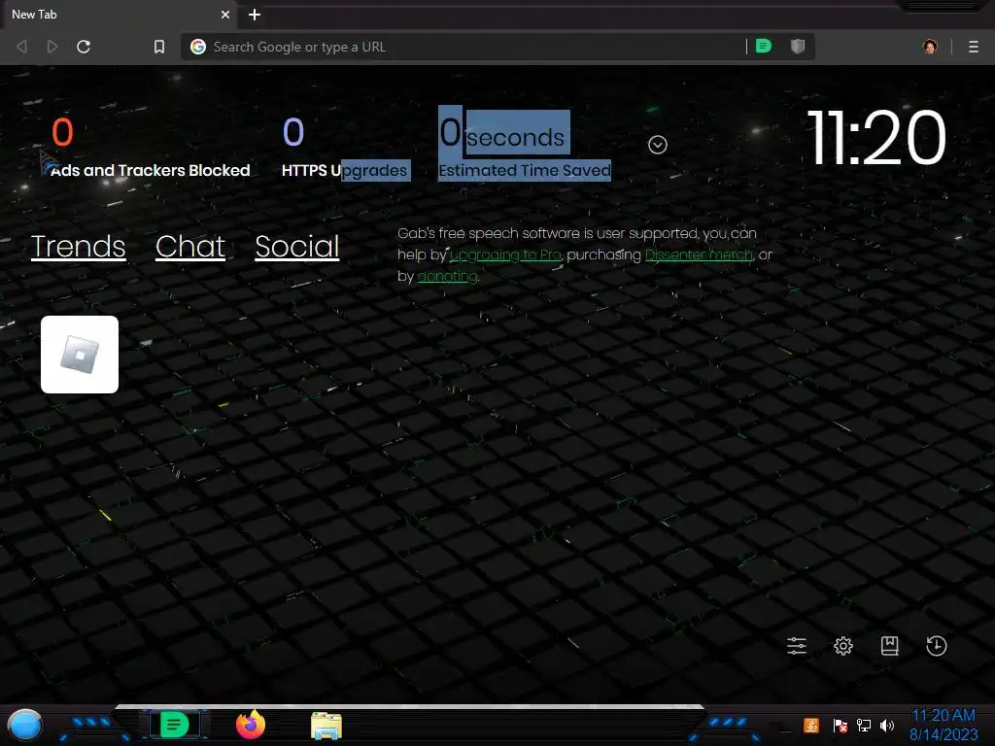Follow the upgrading to Pro link
995x746 pixels.
pos(505,255)
